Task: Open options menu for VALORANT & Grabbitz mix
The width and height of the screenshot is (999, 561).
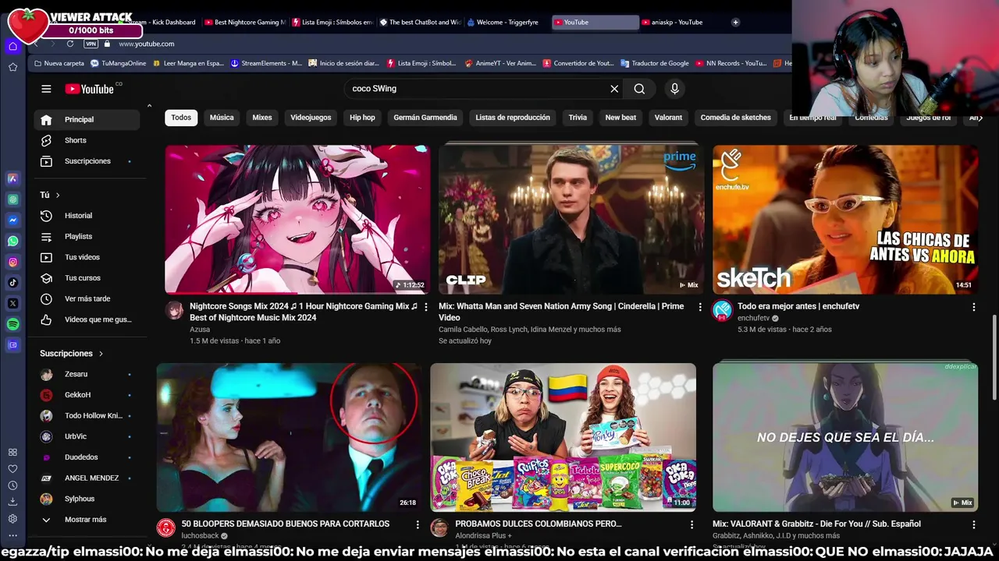Action: [x=973, y=524]
